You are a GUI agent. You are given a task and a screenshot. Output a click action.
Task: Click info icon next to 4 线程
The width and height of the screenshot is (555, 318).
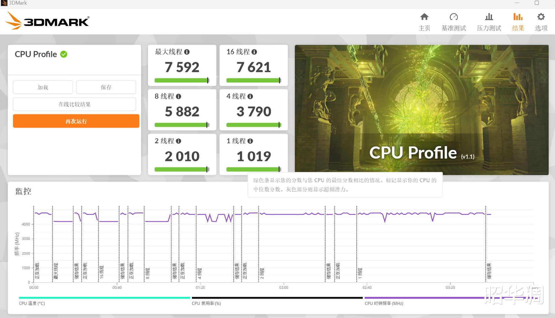(250, 97)
